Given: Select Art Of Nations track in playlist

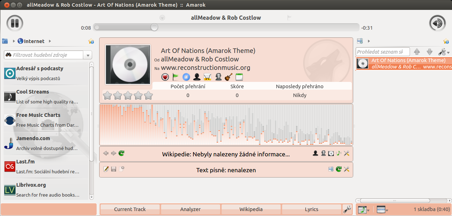Looking at the screenshot, I should (x=404, y=64).
